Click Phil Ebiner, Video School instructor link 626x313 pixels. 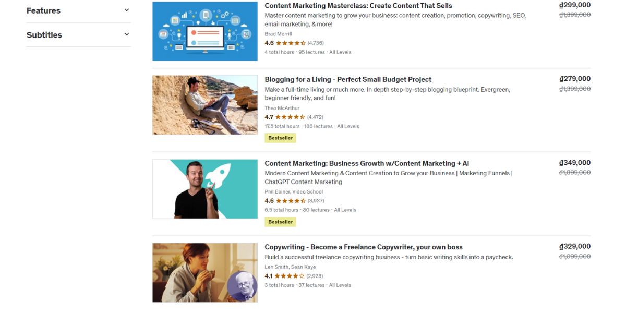pyautogui.click(x=294, y=192)
